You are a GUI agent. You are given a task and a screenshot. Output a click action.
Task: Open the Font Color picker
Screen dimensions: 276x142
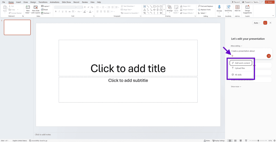pyautogui.click(x=91, y=12)
